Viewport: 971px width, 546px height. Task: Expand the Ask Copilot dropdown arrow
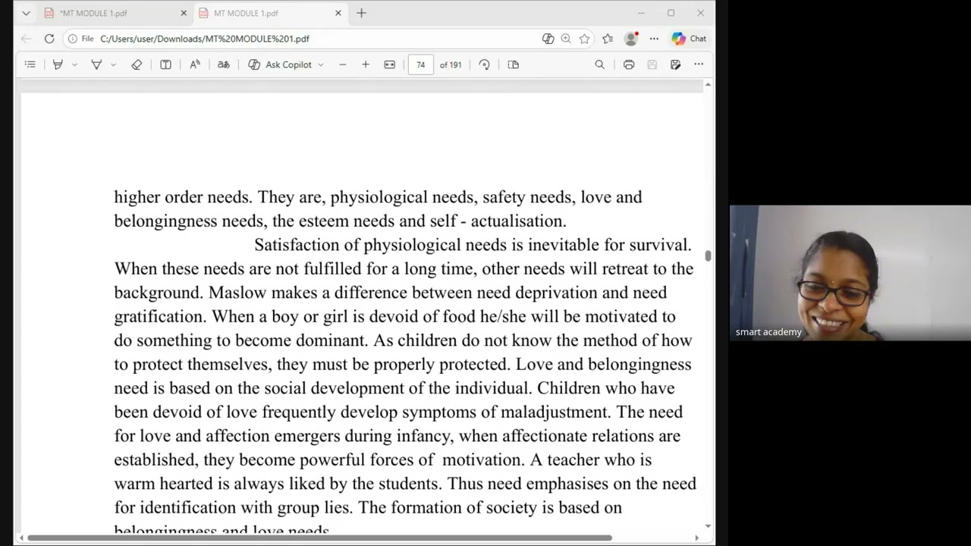(321, 64)
